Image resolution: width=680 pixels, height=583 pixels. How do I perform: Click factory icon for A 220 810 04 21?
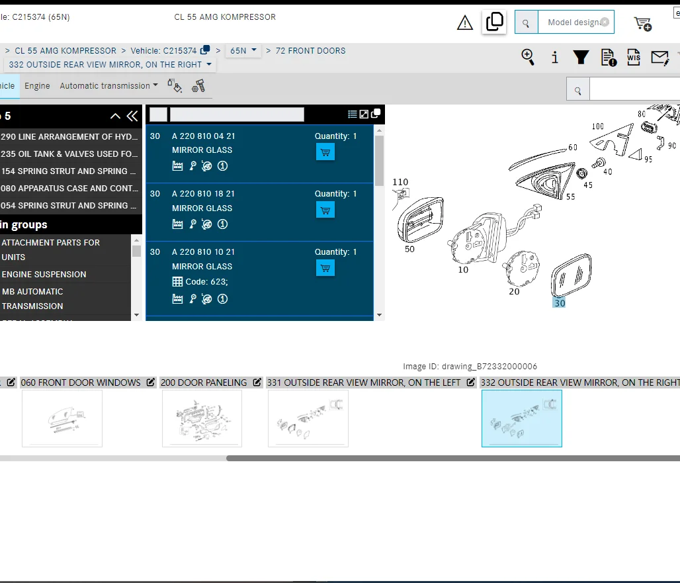point(177,166)
